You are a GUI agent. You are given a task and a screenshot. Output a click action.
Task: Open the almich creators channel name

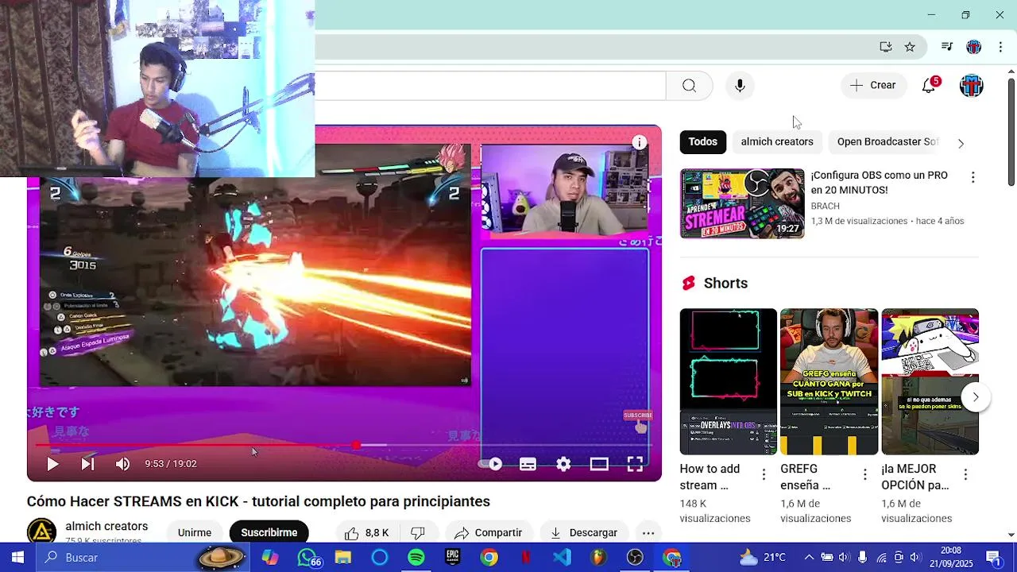106,526
